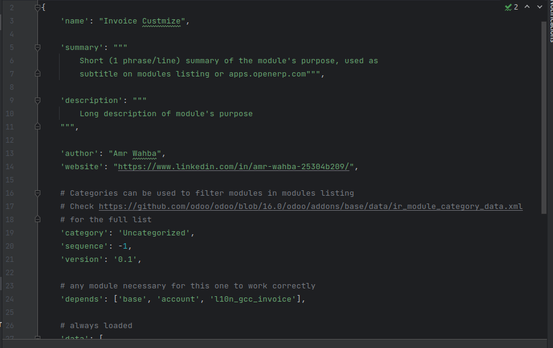The height and width of the screenshot is (348, 553).
Task: Click the misspelled word Custmize
Action: pos(161,21)
